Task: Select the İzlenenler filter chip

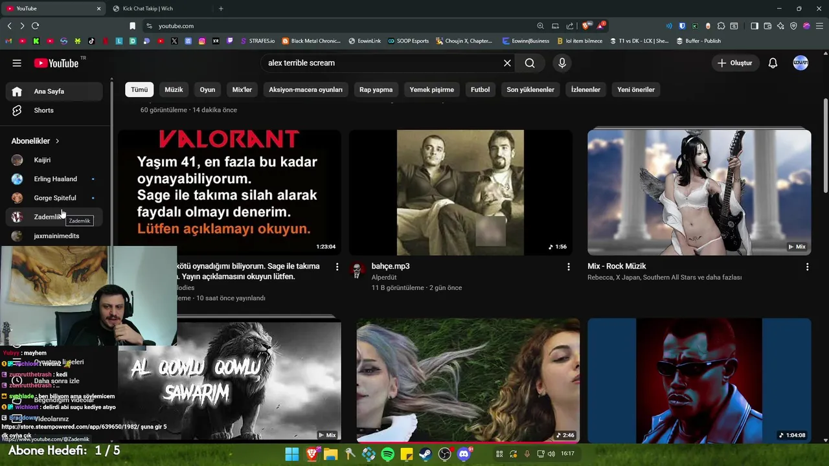Action: (x=585, y=89)
